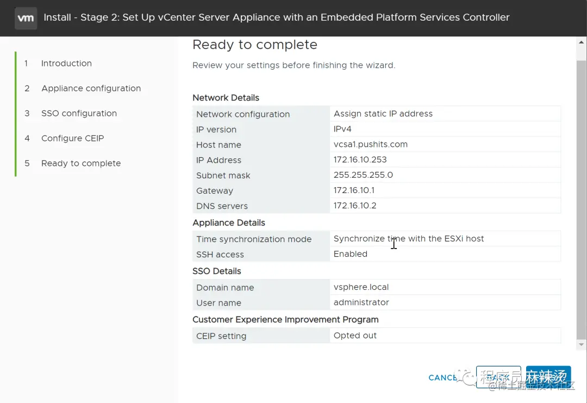Screen dimensions: 587x403
Task: Click the outlined BACK button
Action: coord(498,377)
